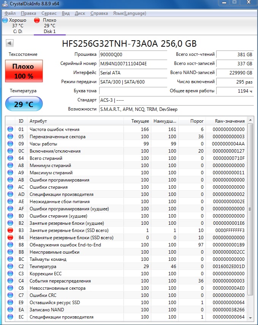Image resolution: width=258 pixels, height=325 pixels.
Task: Click the Интерфейс field Serial ATA
Action: click(133, 73)
